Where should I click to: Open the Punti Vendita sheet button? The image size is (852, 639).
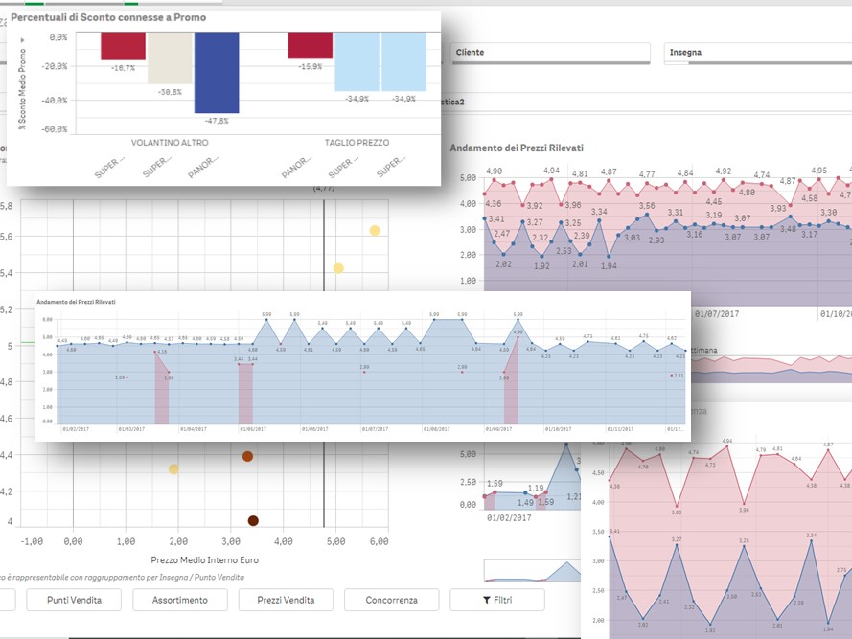(x=74, y=600)
